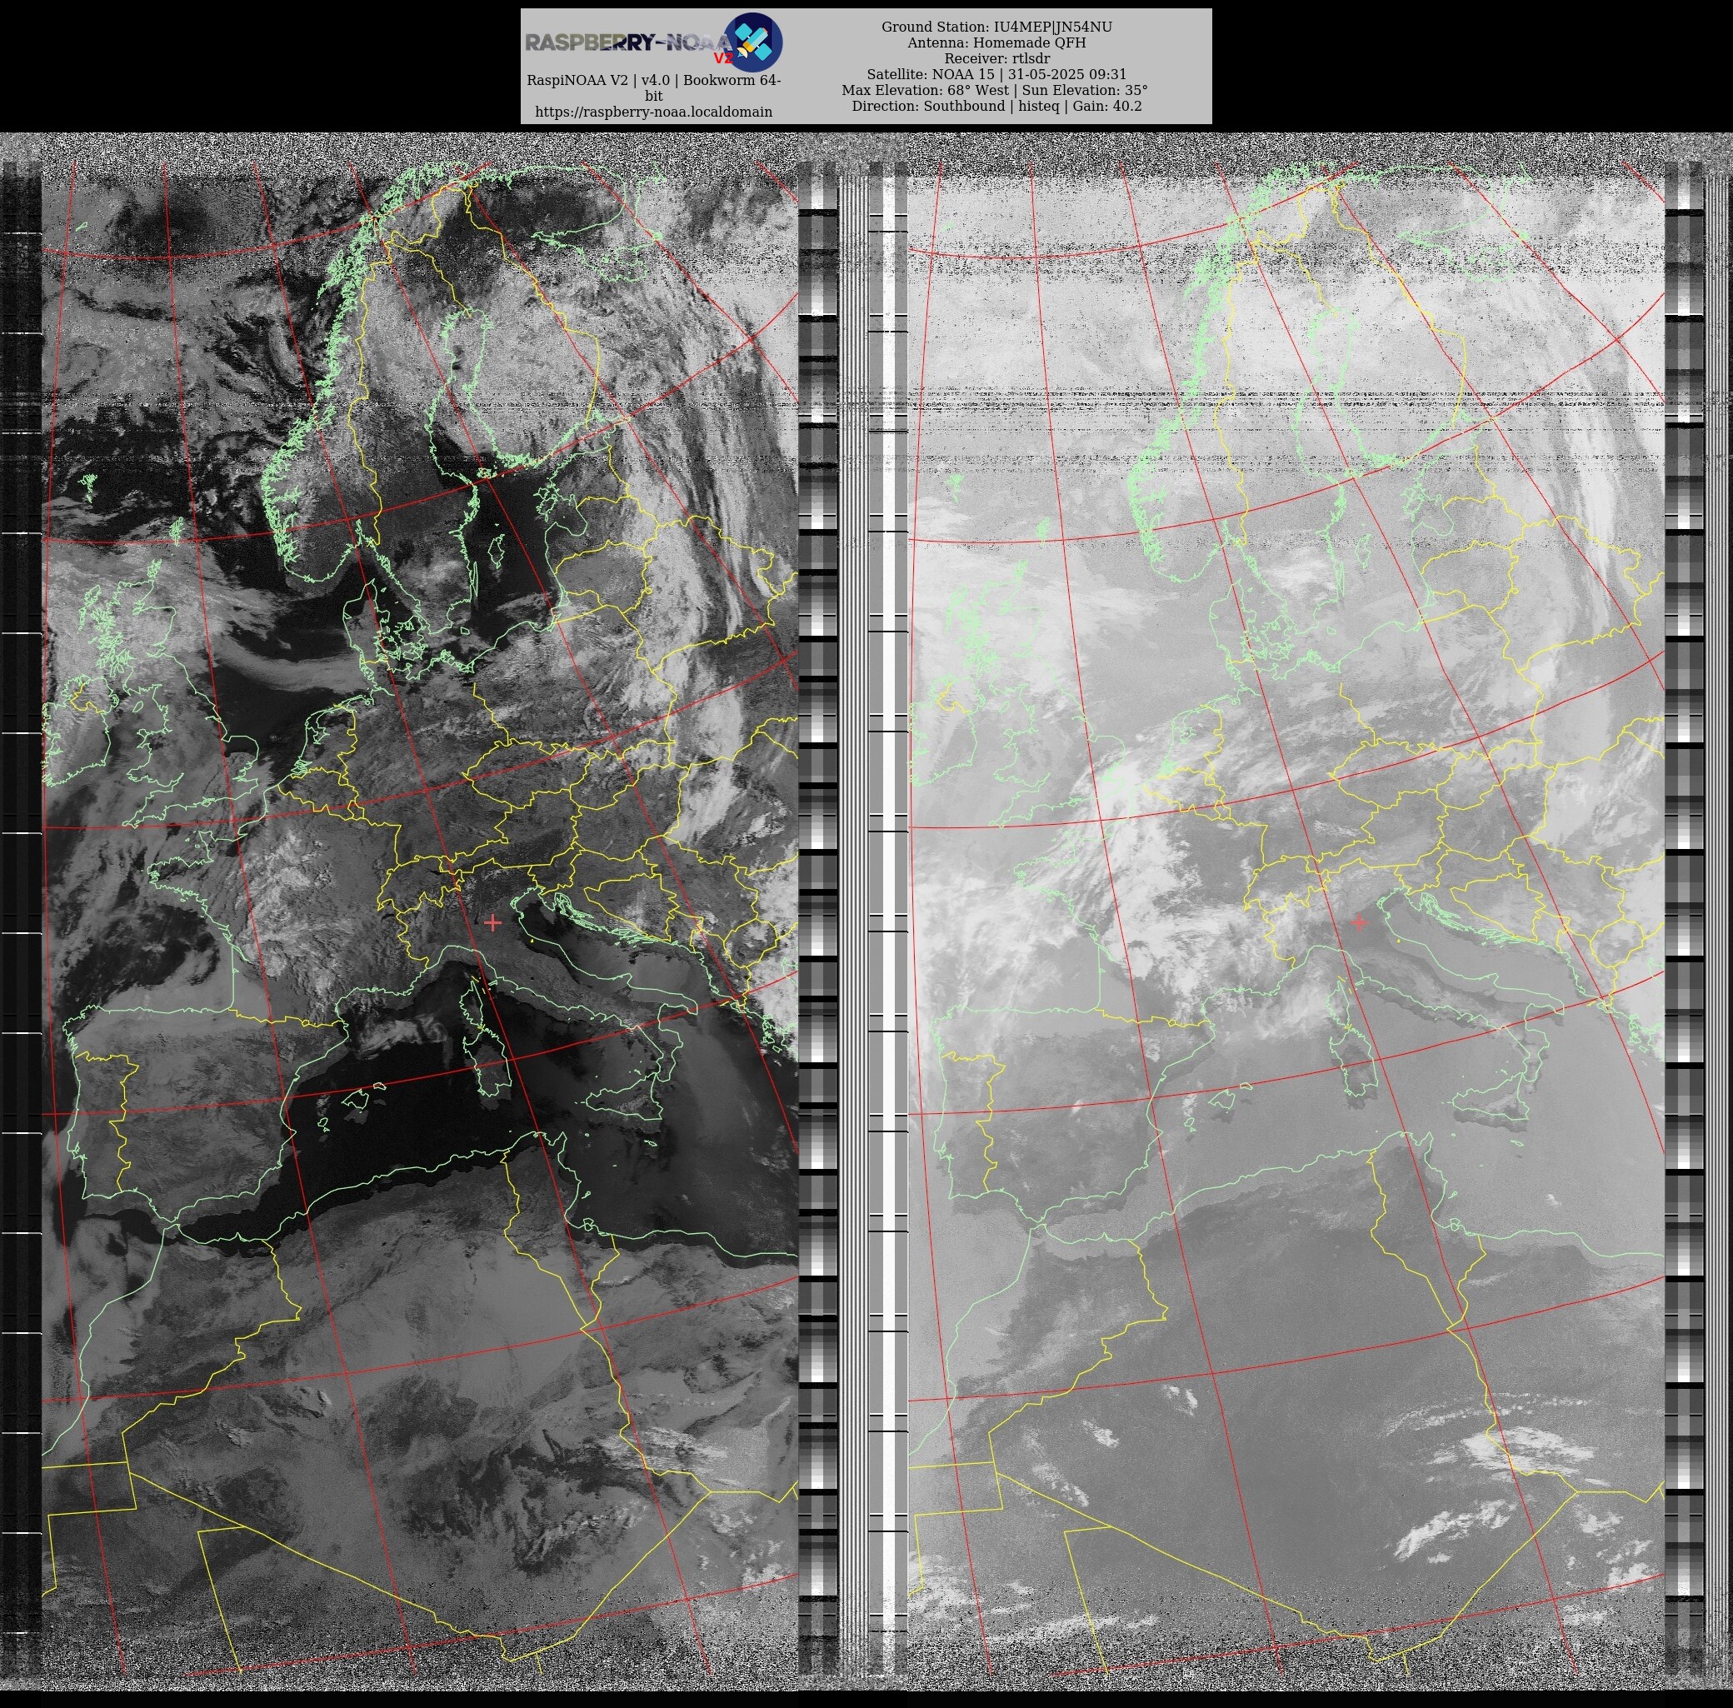This screenshot has height=1708, width=1733.
Task: Select the 'Direction: Southbound | histeq | Gain: 40.2' line
Action: [x=996, y=106]
